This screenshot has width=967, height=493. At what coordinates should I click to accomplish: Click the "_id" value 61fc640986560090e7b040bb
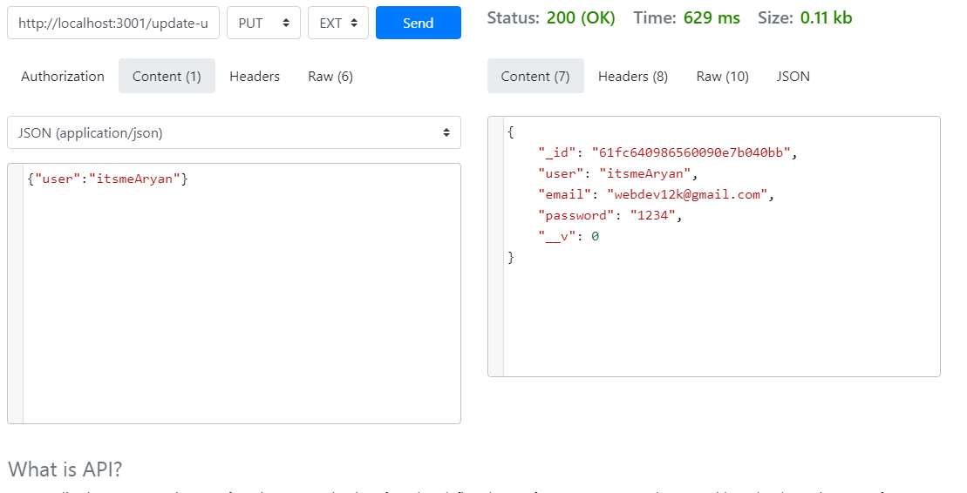[691, 152]
